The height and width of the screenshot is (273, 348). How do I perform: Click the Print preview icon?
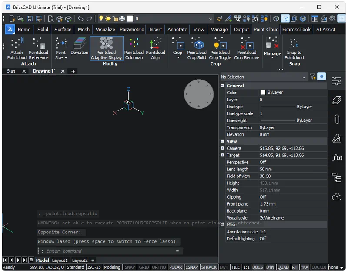[50, 19]
